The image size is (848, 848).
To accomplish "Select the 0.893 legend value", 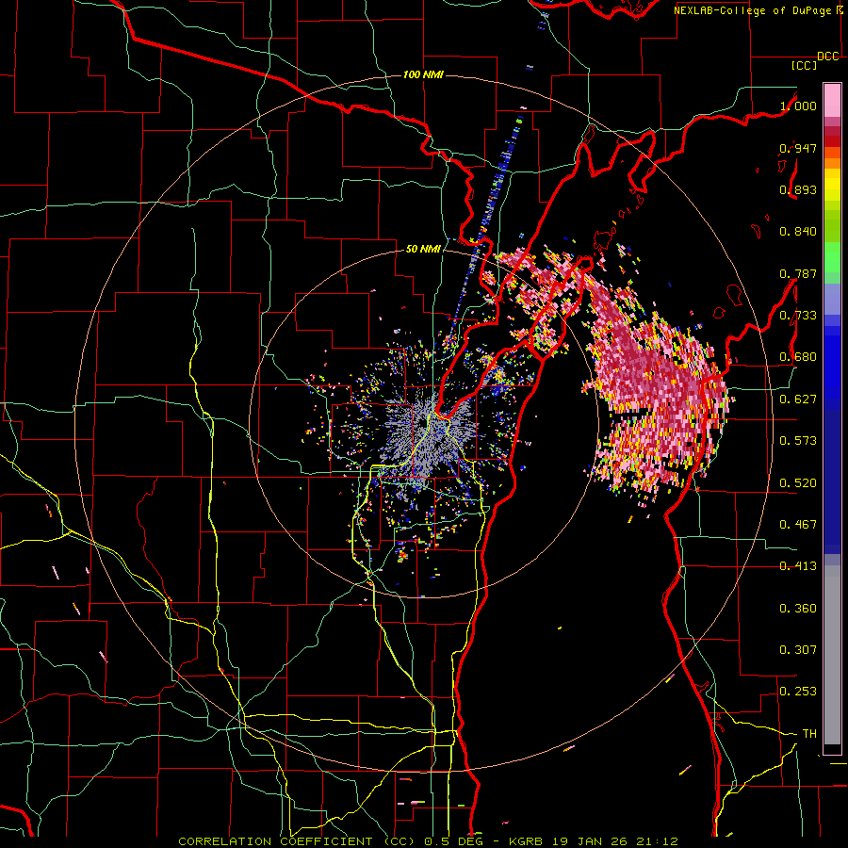I will (798, 189).
